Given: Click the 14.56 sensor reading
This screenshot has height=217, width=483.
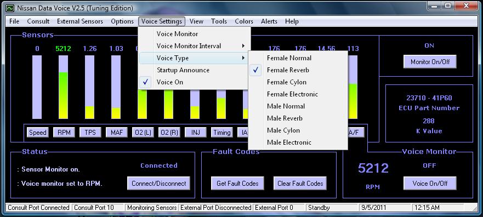Looking at the screenshot, I should click(326, 49).
